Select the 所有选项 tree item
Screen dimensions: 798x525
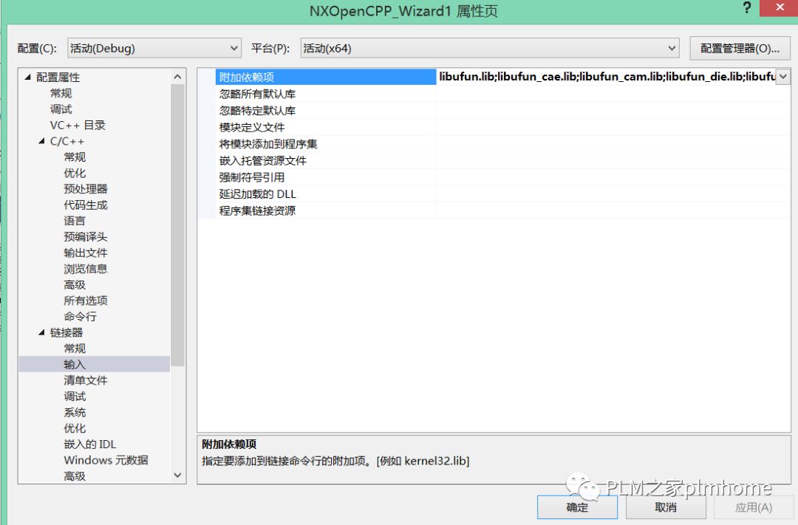pos(86,301)
